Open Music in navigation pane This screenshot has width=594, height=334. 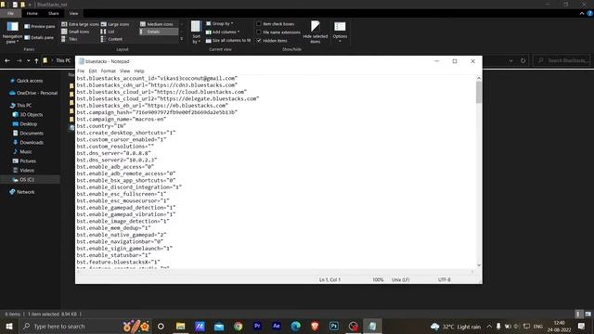(22, 152)
